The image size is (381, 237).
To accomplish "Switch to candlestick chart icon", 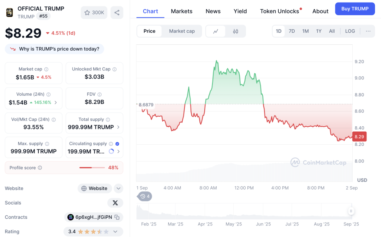I will tap(236, 31).
